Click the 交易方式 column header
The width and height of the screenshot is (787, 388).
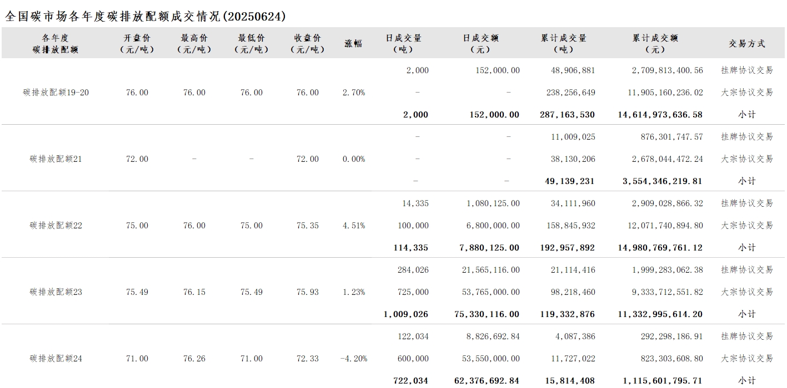(746, 43)
